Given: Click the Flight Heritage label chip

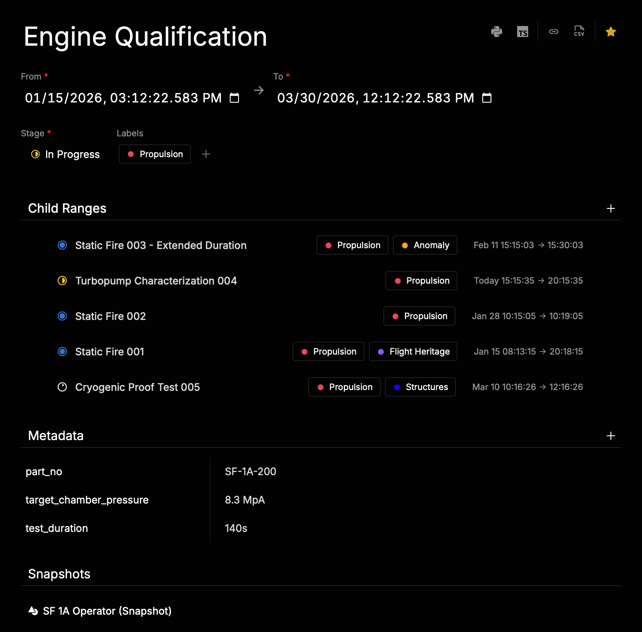Looking at the screenshot, I should point(413,351).
